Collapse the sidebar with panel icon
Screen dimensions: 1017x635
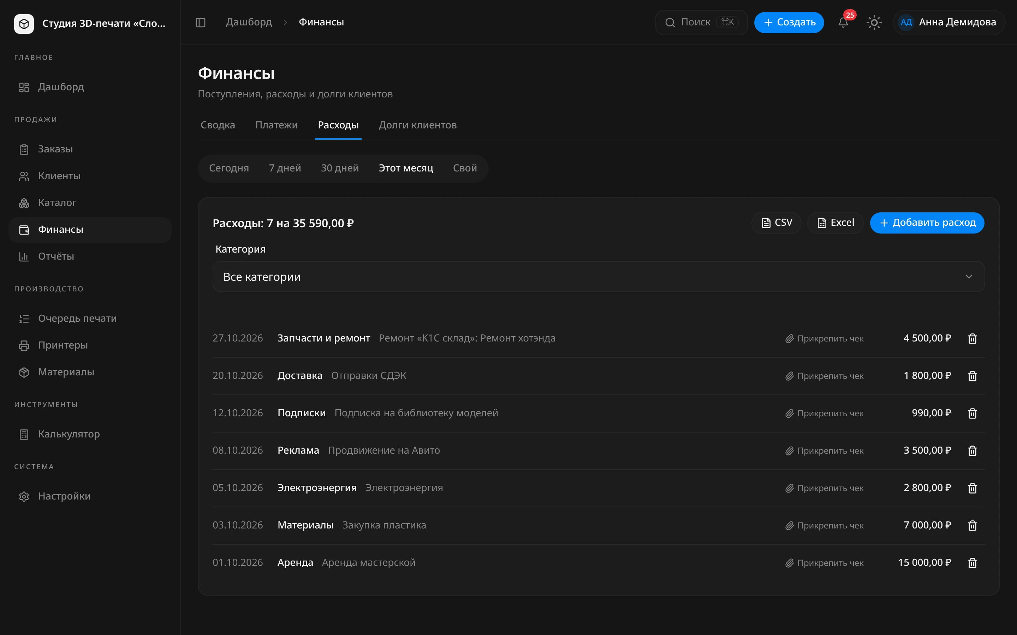[201, 22]
